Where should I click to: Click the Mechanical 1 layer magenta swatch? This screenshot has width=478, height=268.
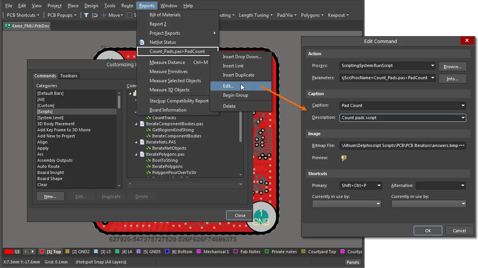point(198,252)
